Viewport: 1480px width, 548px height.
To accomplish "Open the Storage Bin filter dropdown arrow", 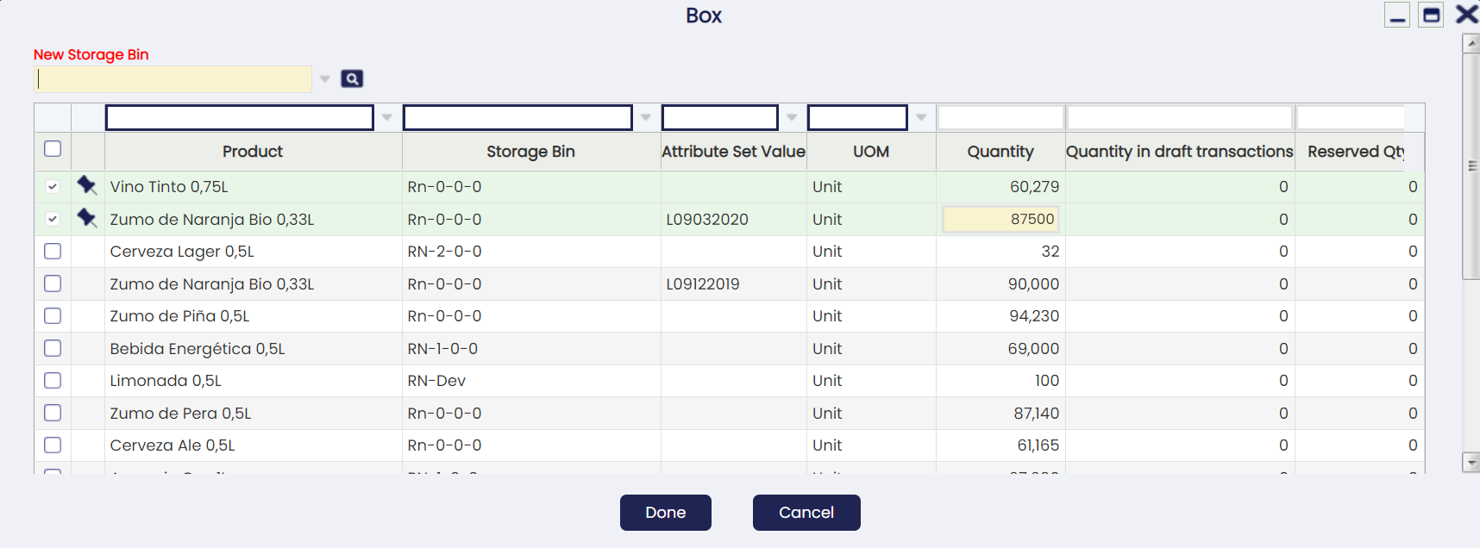I will pos(646,118).
